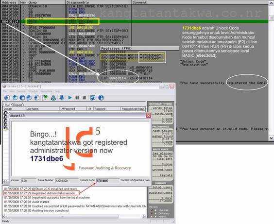Click the log pane horizontal scrollbar thumb
The height and width of the screenshot is (224, 274).
pos(63,217)
